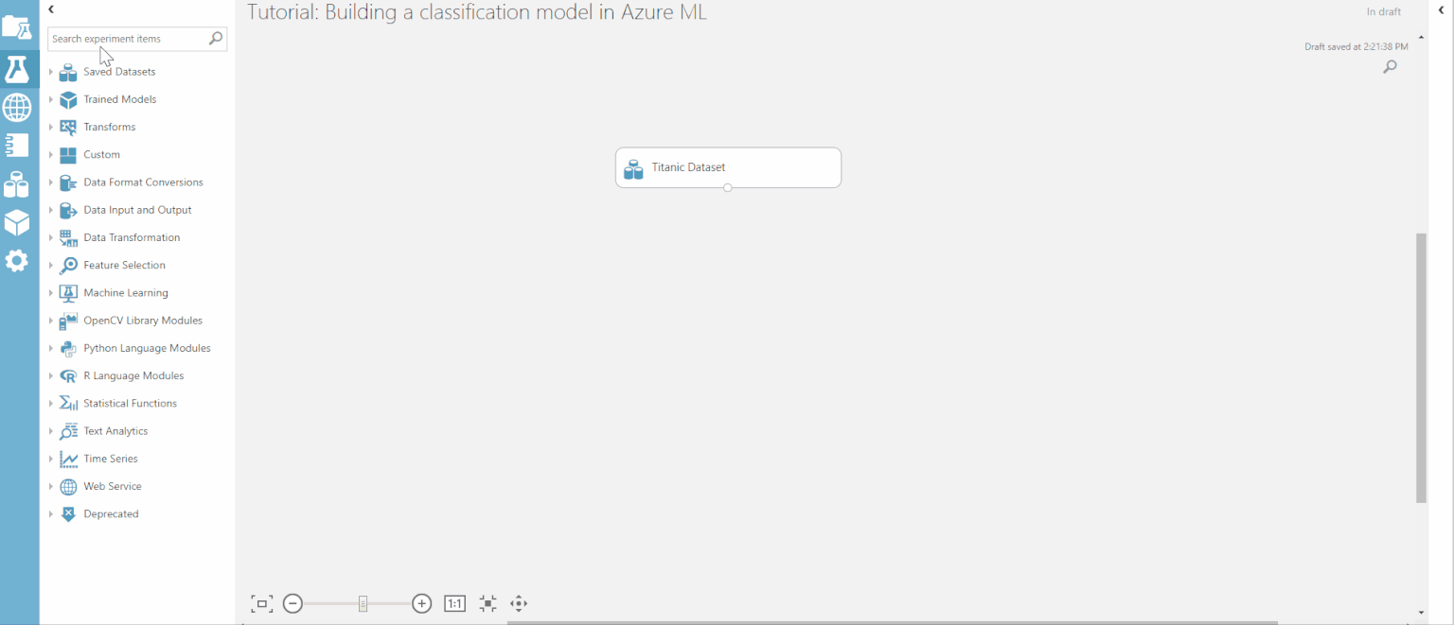Open the Experiments flask sidebar icon

coord(17,68)
